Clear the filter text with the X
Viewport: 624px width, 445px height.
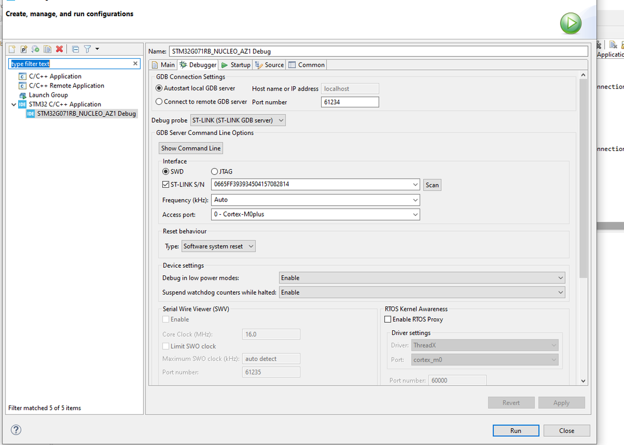coord(136,63)
